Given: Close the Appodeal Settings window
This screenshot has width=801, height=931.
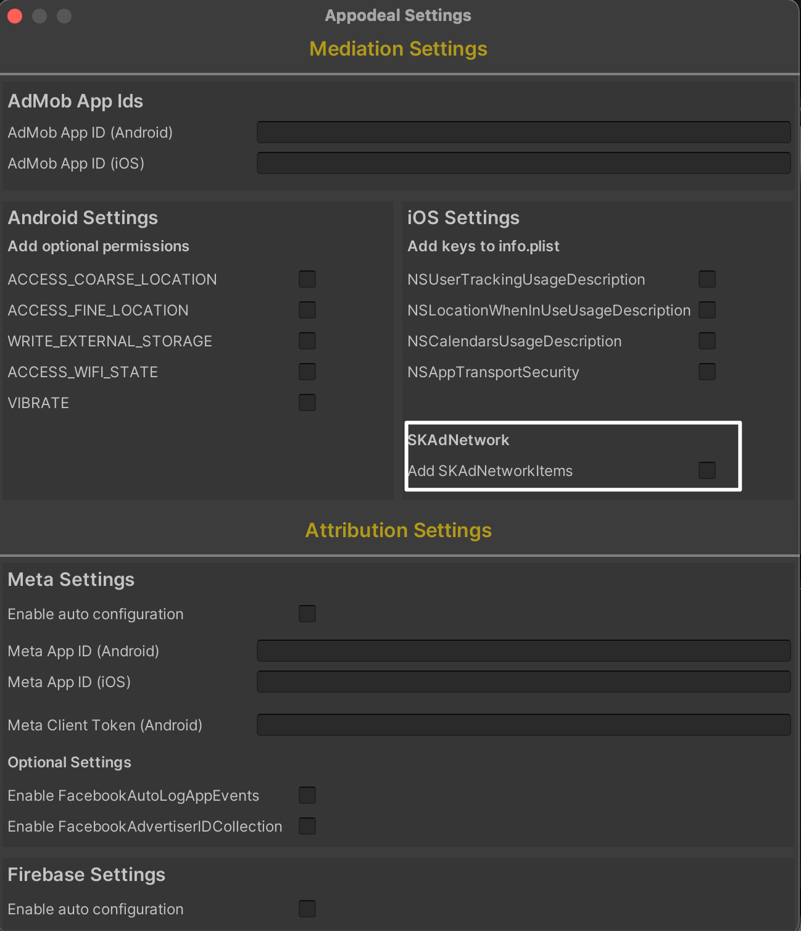Looking at the screenshot, I should 15,16.
